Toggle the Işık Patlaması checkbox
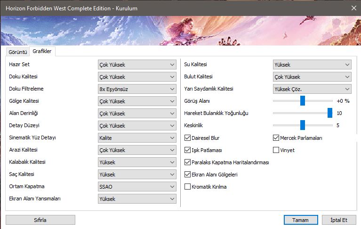This screenshot has height=229, width=361. (x=187, y=150)
